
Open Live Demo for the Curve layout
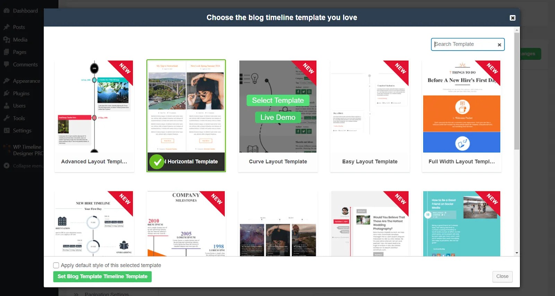(x=278, y=117)
